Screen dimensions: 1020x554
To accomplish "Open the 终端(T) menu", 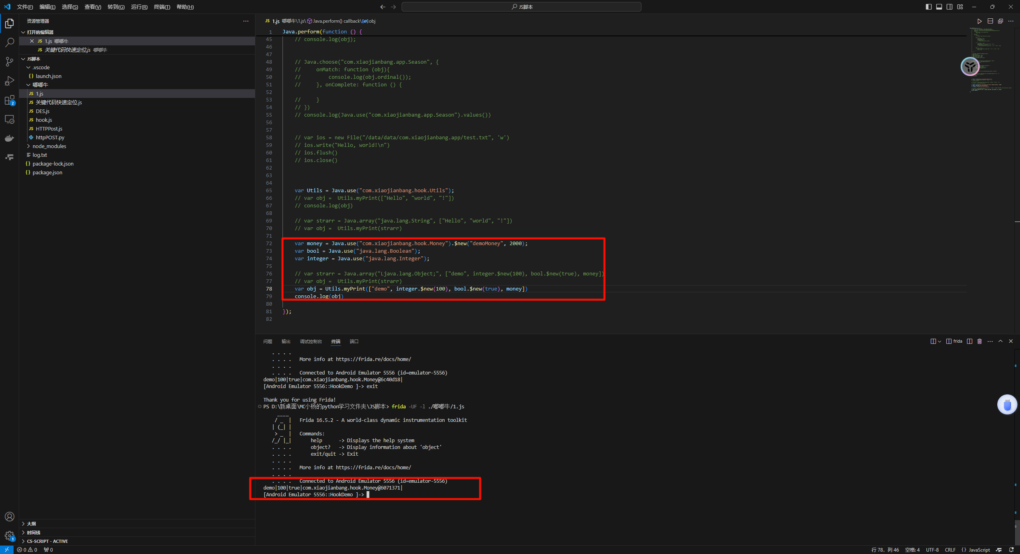I will tap(162, 7).
